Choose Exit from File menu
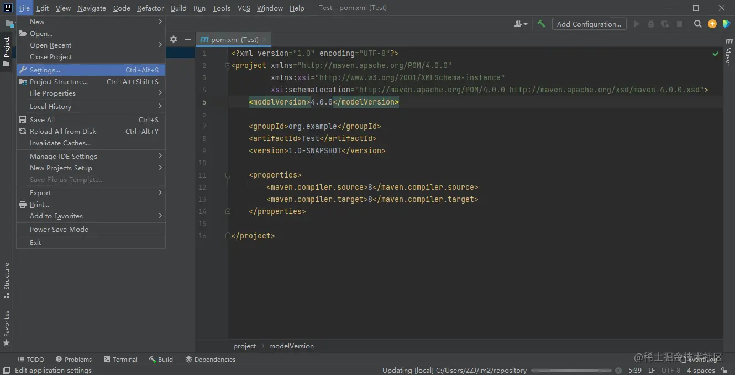The image size is (735, 375). pos(91,243)
